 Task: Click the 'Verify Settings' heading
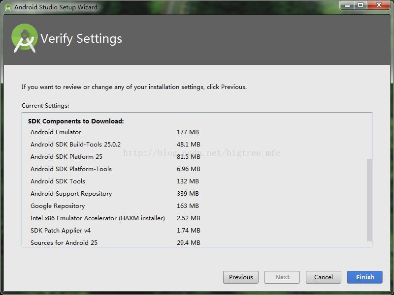click(x=81, y=39)
